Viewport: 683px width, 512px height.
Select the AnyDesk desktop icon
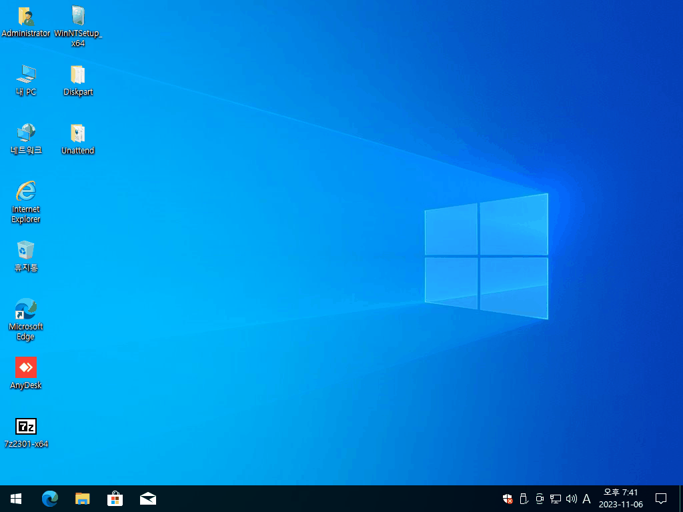point(26,373)
